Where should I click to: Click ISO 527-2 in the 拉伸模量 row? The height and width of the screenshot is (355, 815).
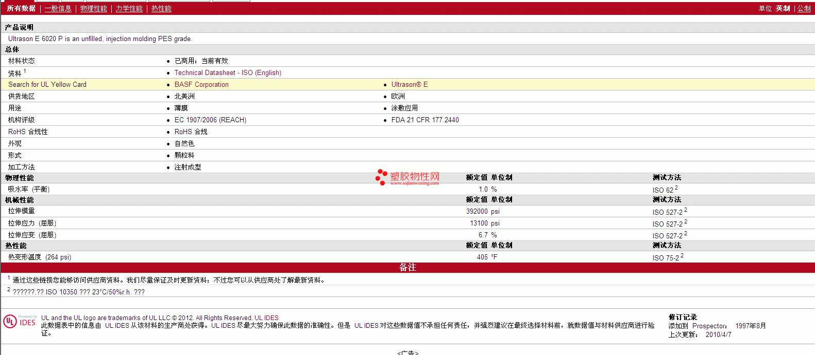coord(668,212)
